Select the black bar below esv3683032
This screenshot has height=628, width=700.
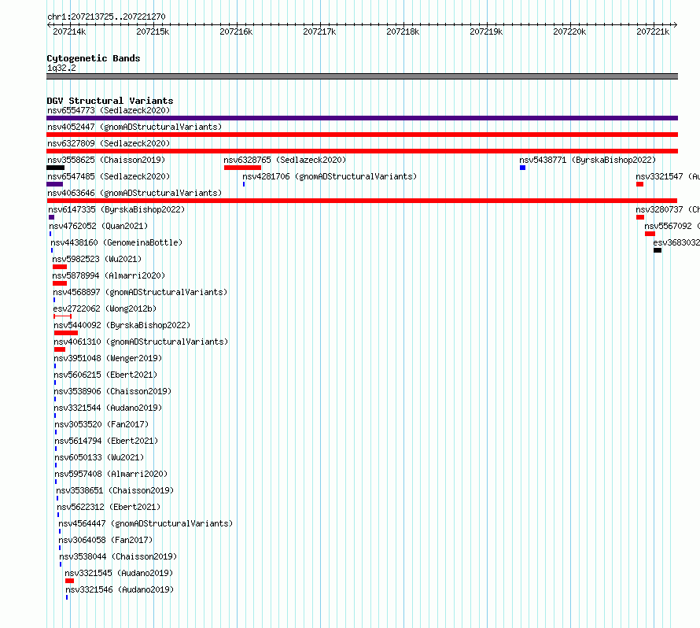(658, 250)
